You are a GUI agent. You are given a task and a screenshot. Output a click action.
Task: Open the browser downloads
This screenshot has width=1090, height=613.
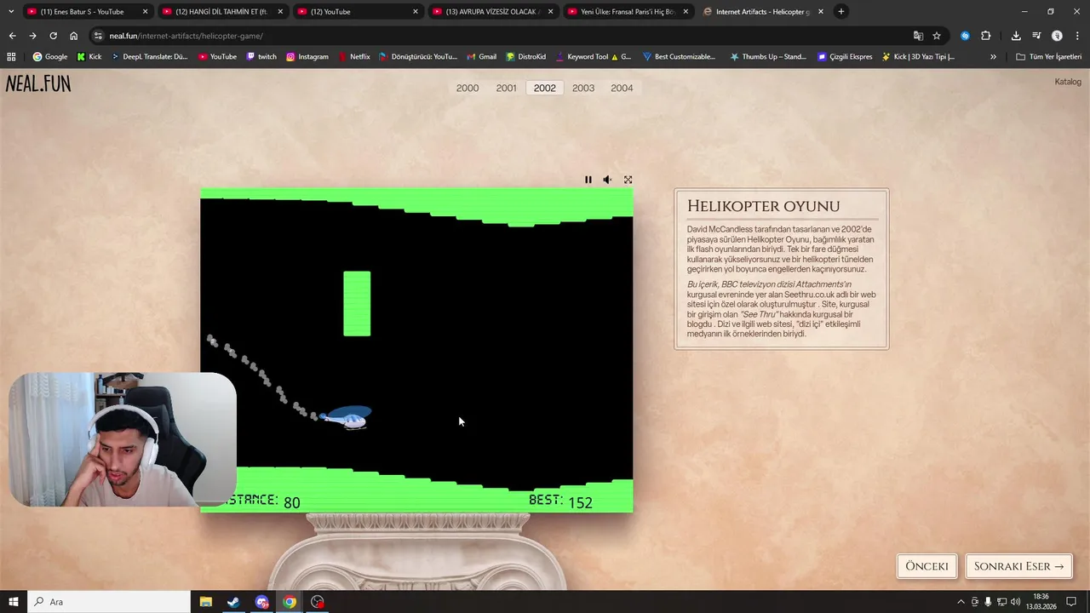(x=1016, y=36)
